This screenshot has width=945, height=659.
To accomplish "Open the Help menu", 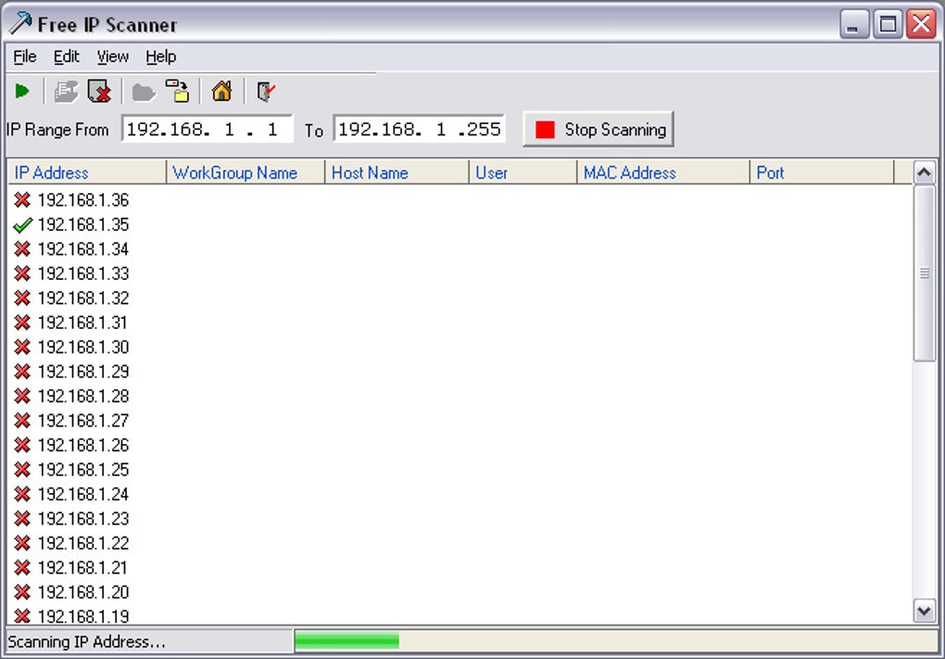I will [x=161, y=57].
